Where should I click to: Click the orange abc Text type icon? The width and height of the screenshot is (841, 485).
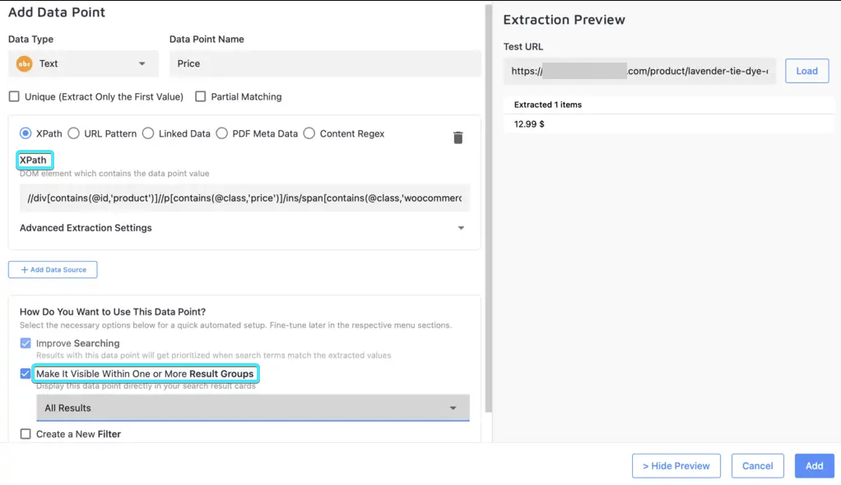click(x=25, y=63)
